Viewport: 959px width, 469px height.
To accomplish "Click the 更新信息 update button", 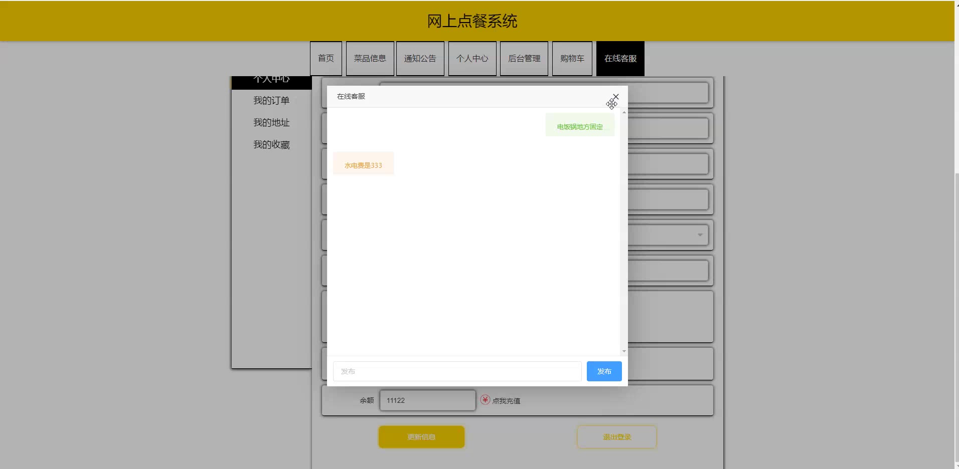I will pos(421,437).
